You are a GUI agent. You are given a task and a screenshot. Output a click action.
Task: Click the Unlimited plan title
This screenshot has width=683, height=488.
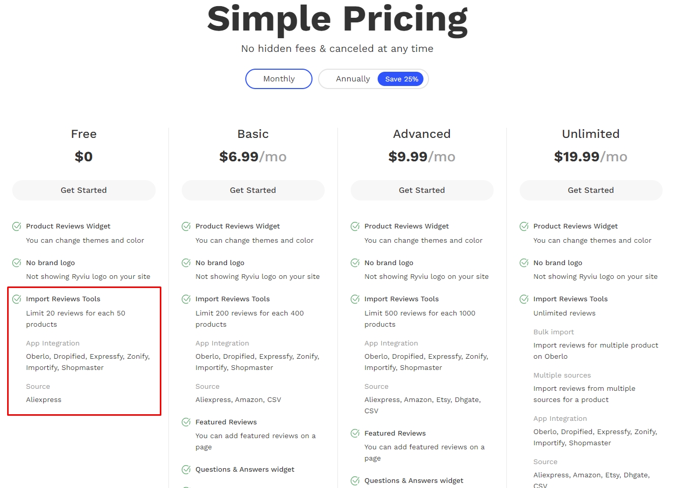[x=591, y=134]
